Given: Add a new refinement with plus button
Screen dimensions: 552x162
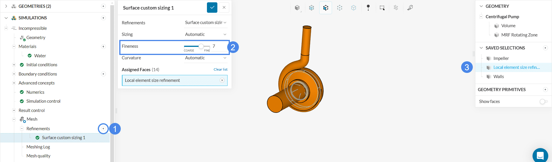Looking at the screenshot, I should 103,129.
